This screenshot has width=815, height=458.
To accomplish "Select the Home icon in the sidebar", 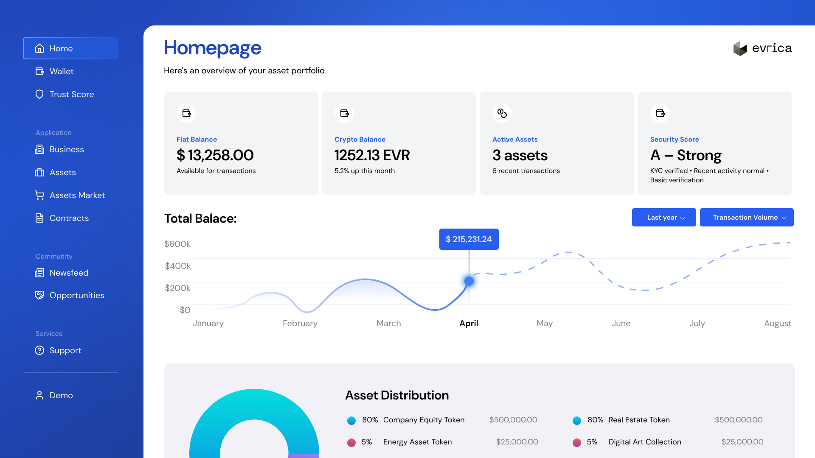I will [39, 48].
